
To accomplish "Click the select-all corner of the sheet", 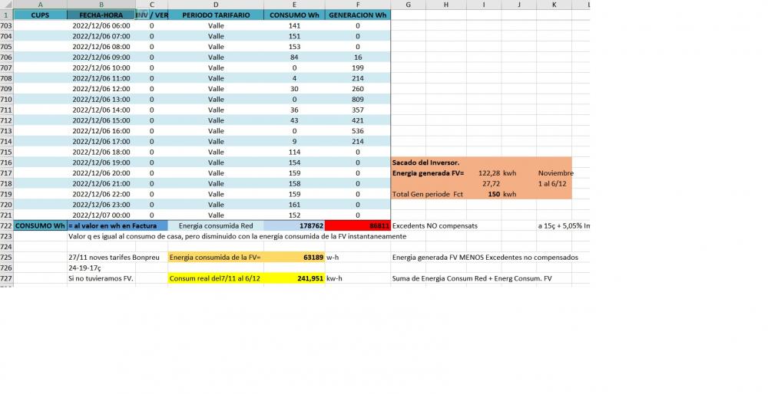I will coord(6,5).
